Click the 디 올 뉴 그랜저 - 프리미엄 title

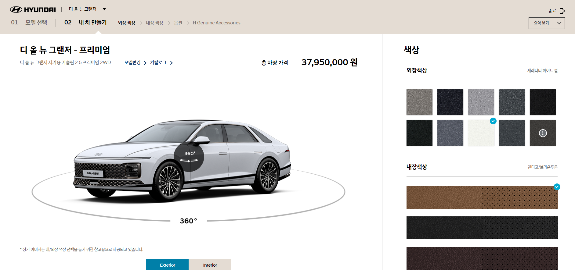click(65, 50)
